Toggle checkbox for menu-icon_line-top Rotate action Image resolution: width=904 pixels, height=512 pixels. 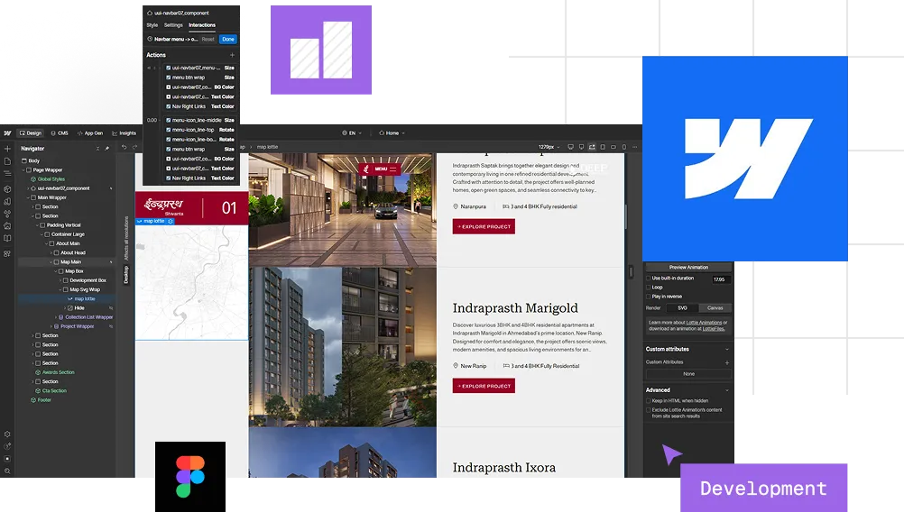coord(169,130)
